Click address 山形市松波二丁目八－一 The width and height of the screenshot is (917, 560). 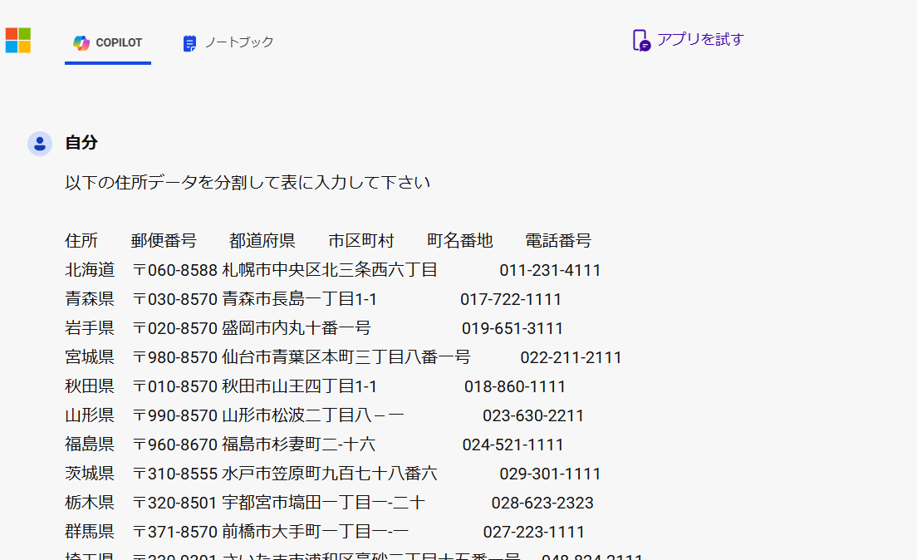pyautogui.click(x=313, y=415)
